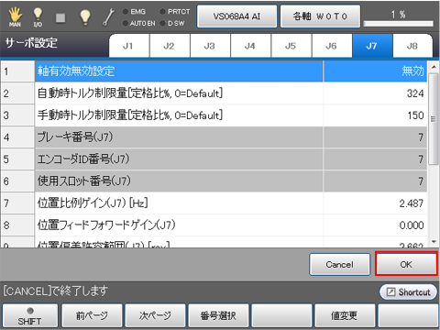This screenshot has width=440, height=330.
Task: Go to previous page with 前ページ
Action: click(x=92, y=316)
